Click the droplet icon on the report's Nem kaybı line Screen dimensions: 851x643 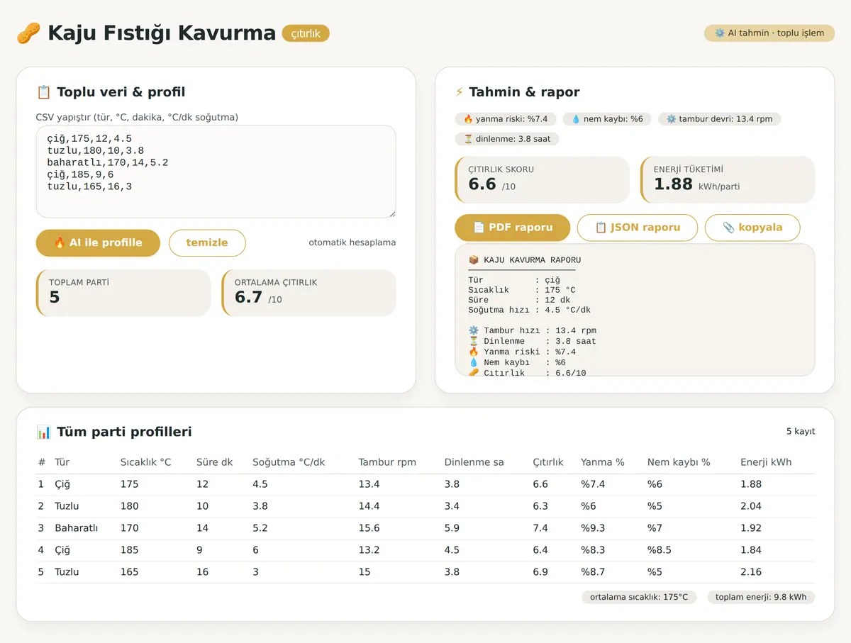click(473, 362)
